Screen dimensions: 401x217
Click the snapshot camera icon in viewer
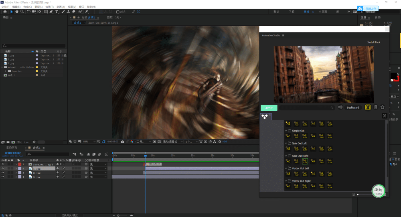coord(122,142)
